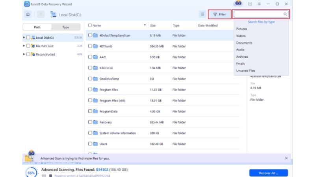315x177 pixels.
Task: Click the OneDriveTemp folder icon
Action: coord(95,79)
